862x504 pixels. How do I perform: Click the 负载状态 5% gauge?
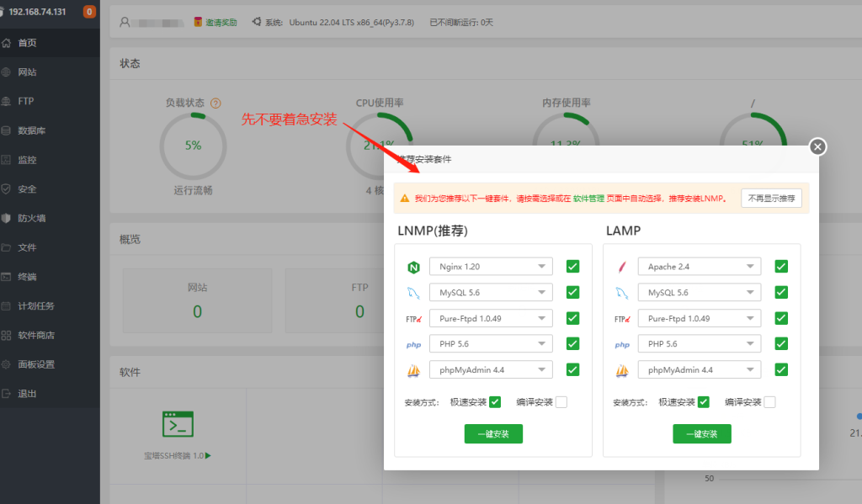point(193,146)
